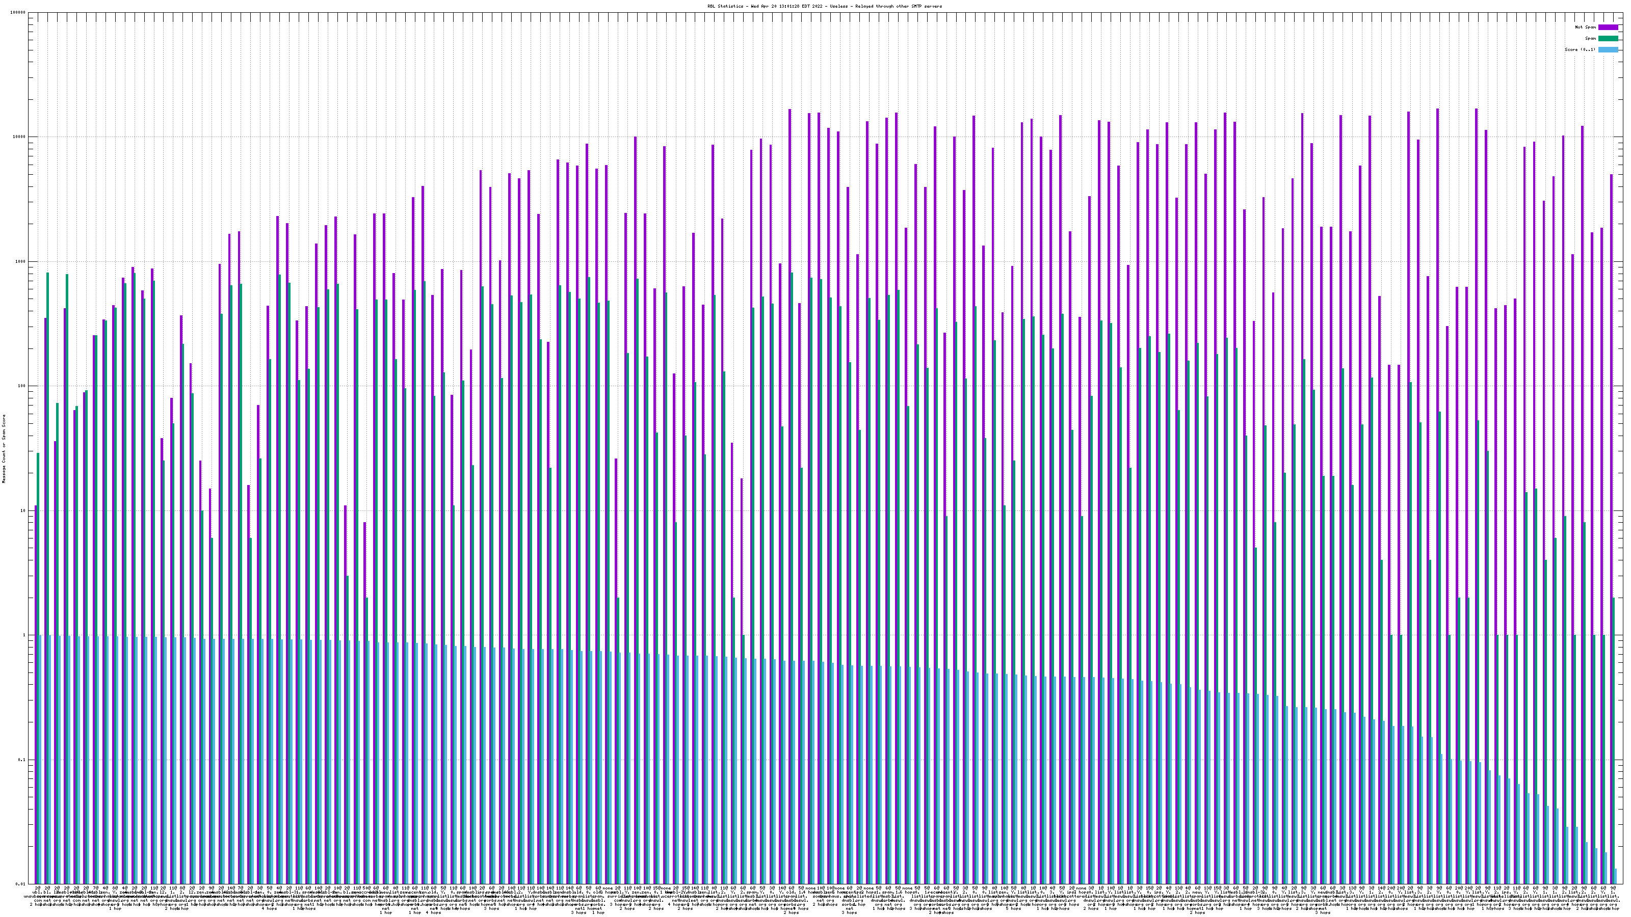
Task: Click the 100000 y-axis tick label
Action: pyautogui.click(x=18, y=13)
